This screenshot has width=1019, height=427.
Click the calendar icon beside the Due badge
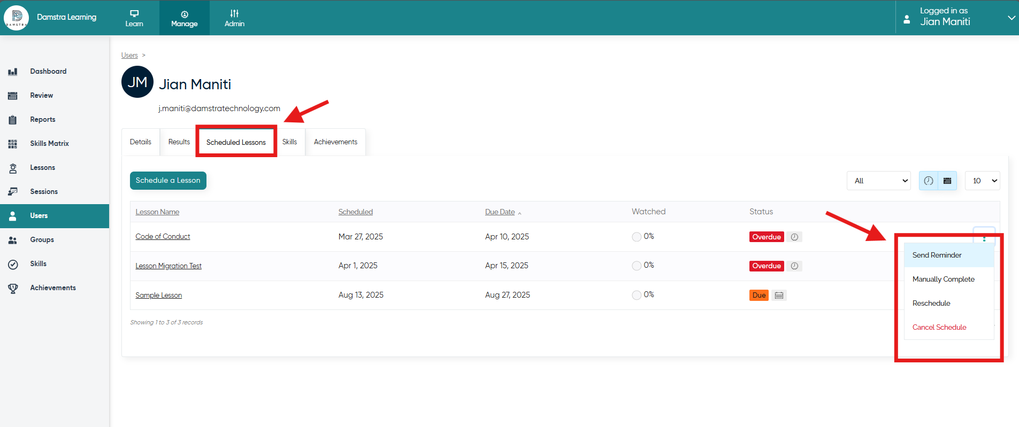coord(779,296)
